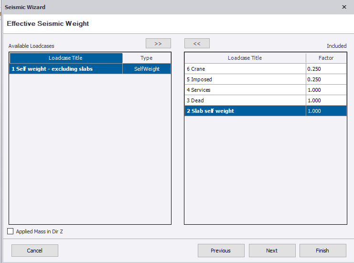Edit the Slab self weight factor cell

(326, 111)
